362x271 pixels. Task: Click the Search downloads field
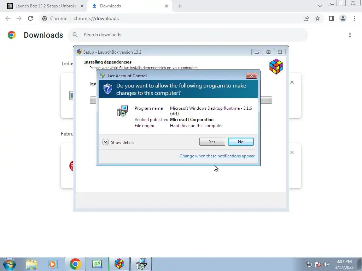187,35
